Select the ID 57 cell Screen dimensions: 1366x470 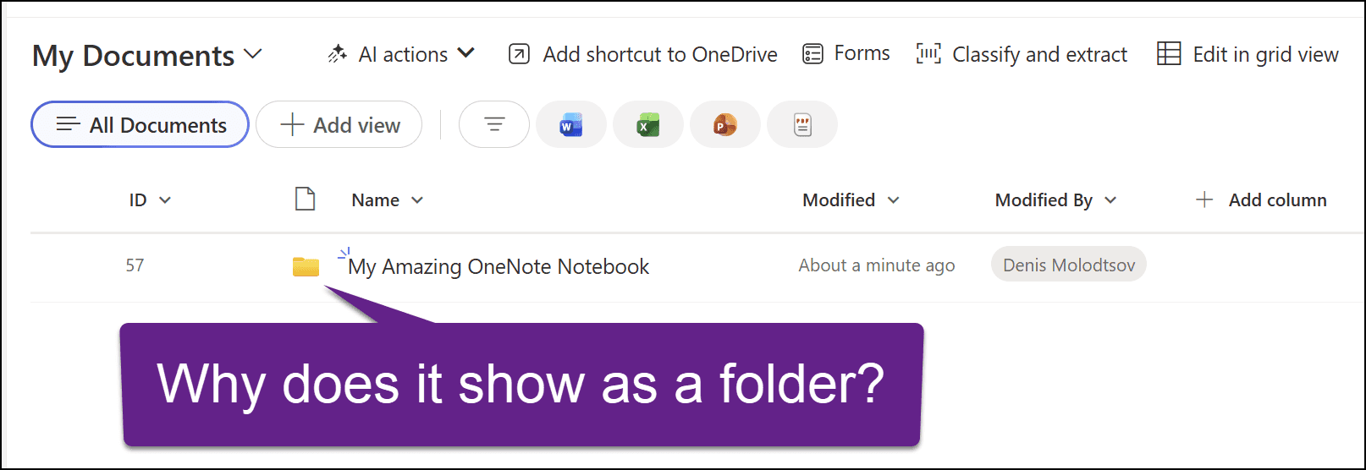click(x=135, y=265)
